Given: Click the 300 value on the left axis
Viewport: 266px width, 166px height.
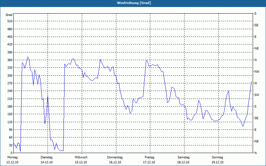Looking at the screenshot, I should [10, 76].
